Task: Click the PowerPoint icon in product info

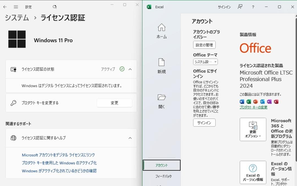Action: coord(255,102)
